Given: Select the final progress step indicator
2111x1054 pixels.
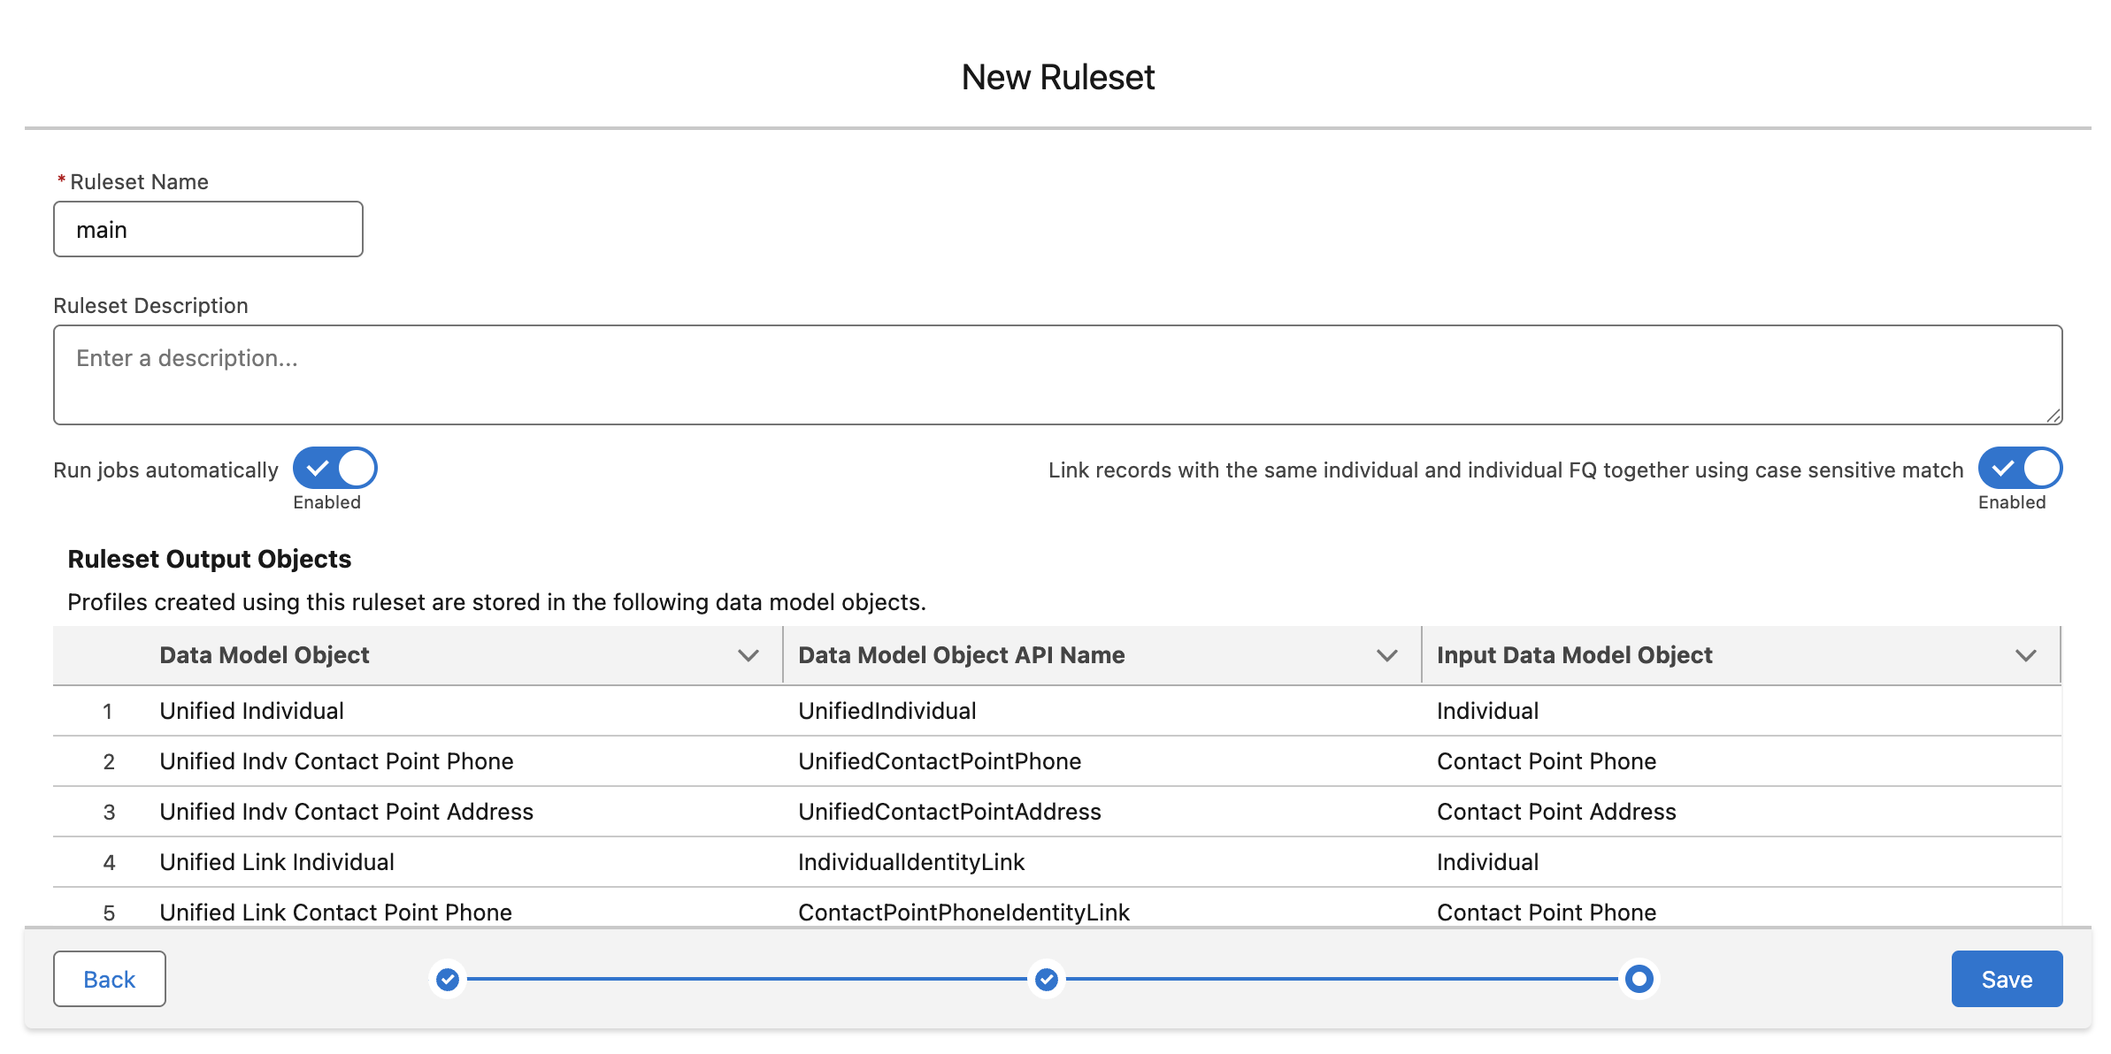Looking at the screenshot, I should click(x=1639, y=979).
